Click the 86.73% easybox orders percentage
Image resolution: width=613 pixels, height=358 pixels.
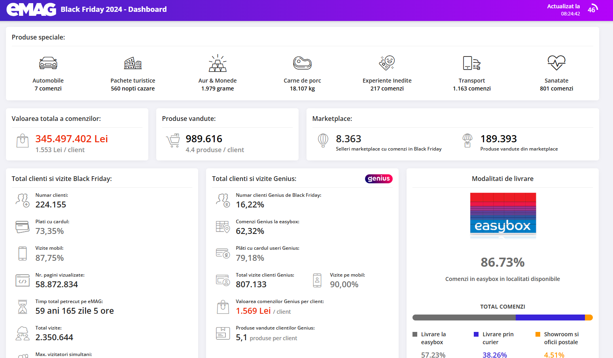[503, 262]
